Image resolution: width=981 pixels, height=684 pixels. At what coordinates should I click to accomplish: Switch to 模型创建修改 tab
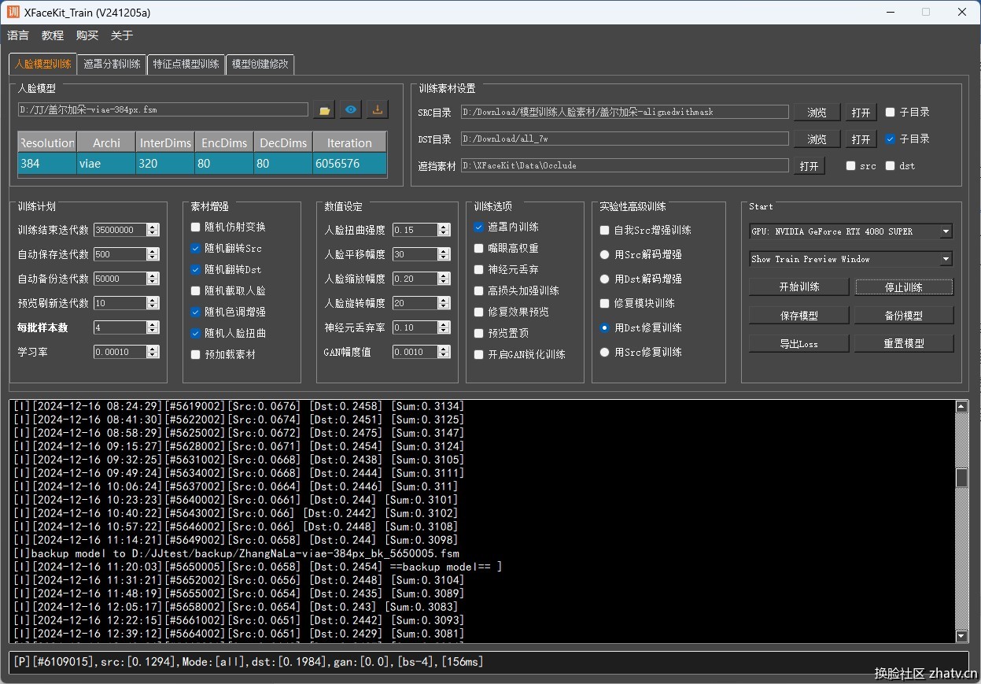260,65
